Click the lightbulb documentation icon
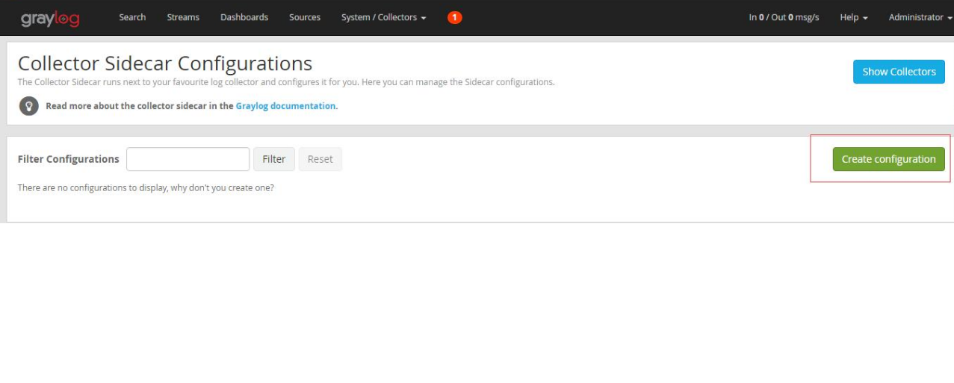Viewport: 954px width, 383px height. click(28, 106)
